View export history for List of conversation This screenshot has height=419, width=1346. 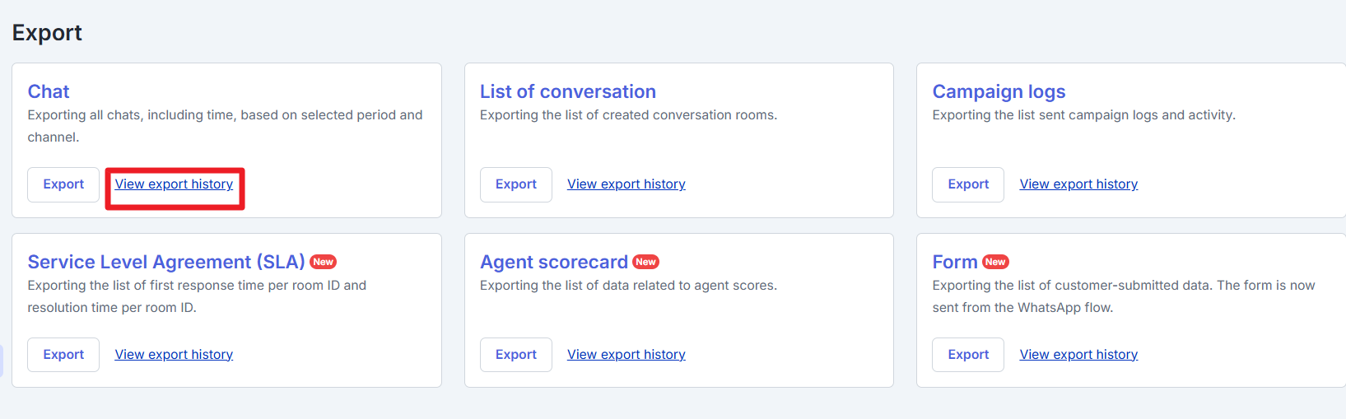click(x=626, y=184)
